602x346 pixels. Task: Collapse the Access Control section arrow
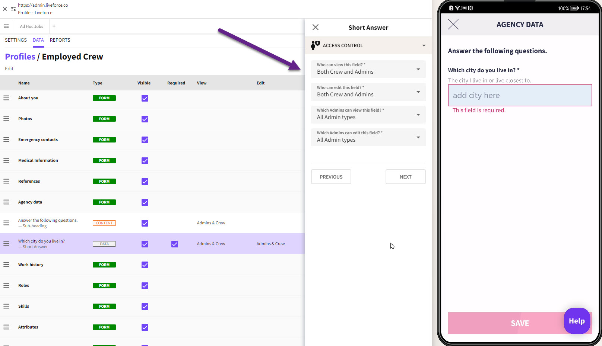point(424,45)
